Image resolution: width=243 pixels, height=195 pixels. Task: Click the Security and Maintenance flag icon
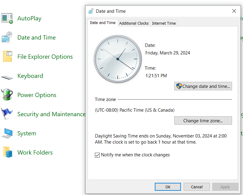tap(7, 114)
